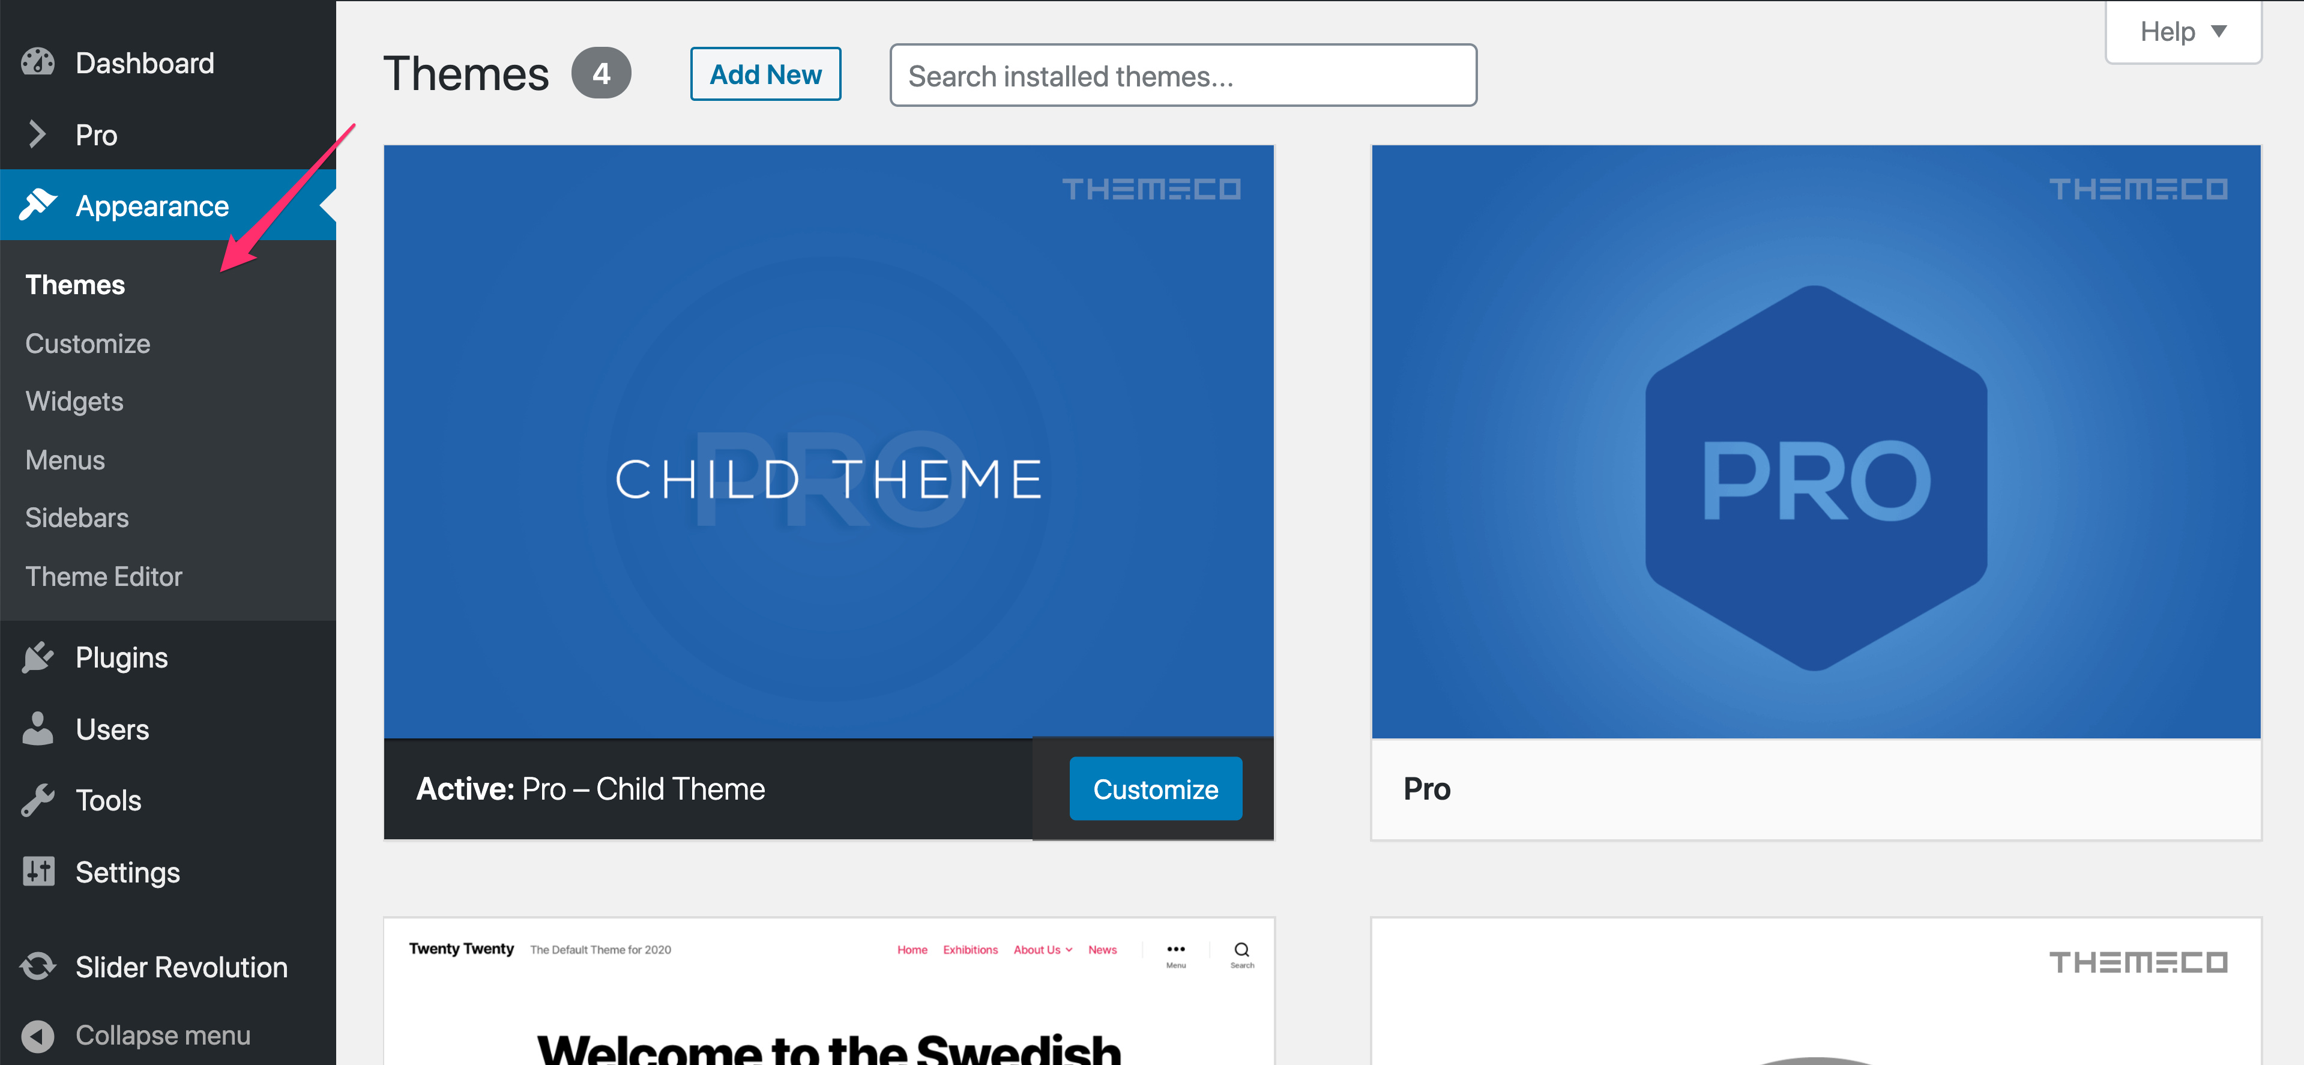Open Sidebars submenu item
This screenshot has height=1065, width=2304.
click(x=77, y=517)
